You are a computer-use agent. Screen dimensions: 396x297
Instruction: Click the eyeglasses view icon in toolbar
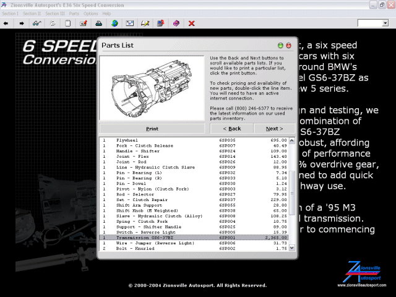pos(37,24)
